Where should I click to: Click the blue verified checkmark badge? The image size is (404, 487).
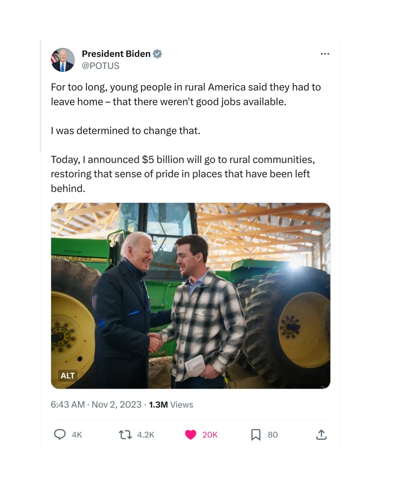pyautogui.click(x=157, y=54)
